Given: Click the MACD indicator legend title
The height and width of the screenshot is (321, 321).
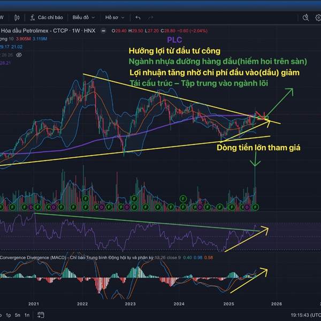Looking at the screenshot, I should (x=77, y=257).
